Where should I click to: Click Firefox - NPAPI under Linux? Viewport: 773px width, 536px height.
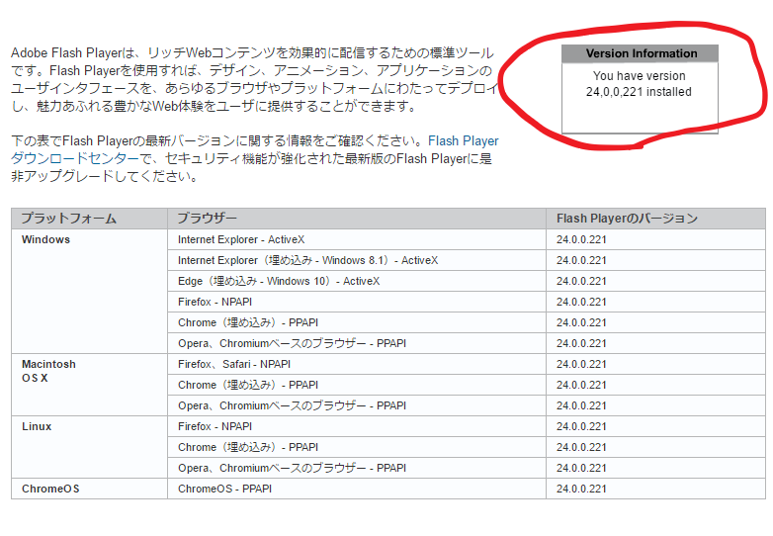click(357, 426)
